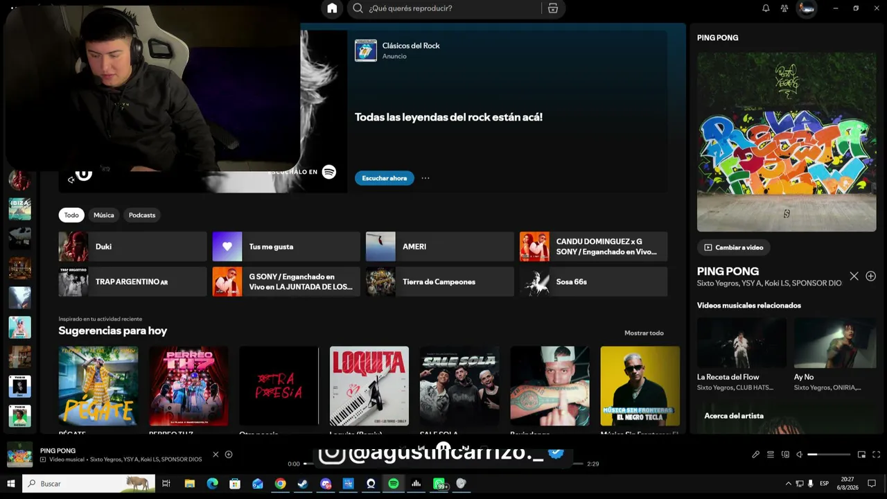This screenshot has width=887, height=499.
Task: Adjust the volume slider
Action: click(829, 455)
